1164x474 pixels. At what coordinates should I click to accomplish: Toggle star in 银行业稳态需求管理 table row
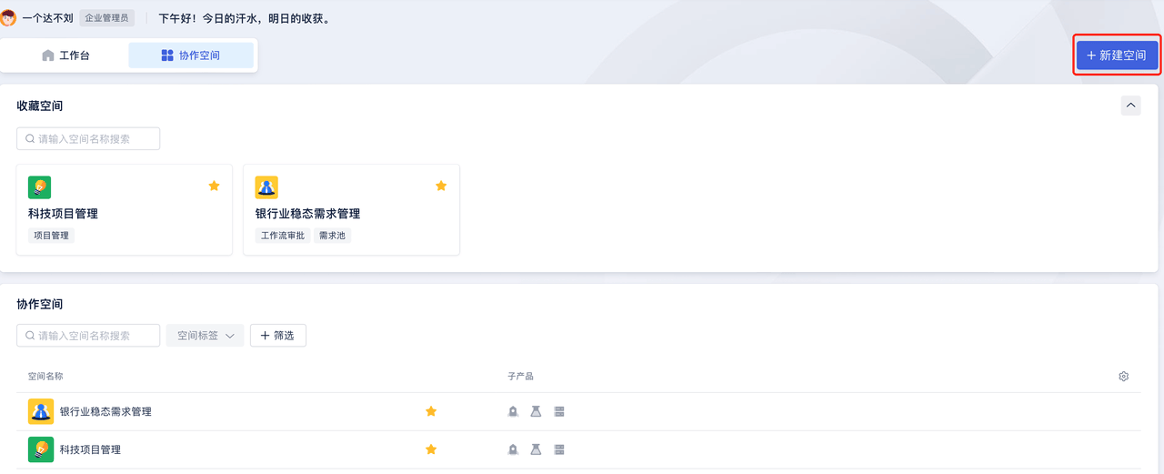tap(431, 411)
